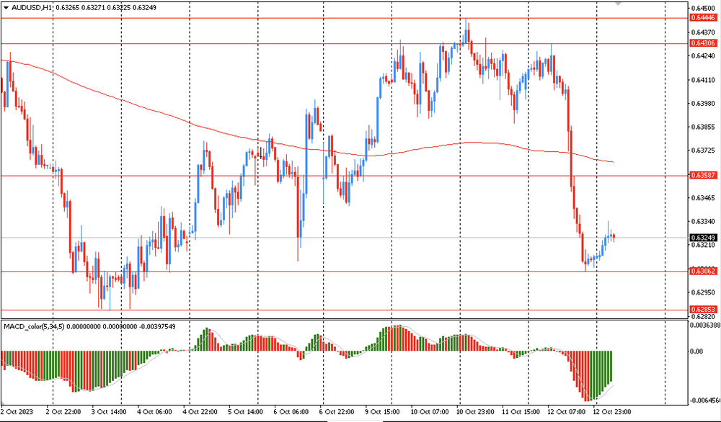Expand the AUDUSD,H1 chart title arrow
The height and width of the screenshot is (422, 721).
click(6, 6)
